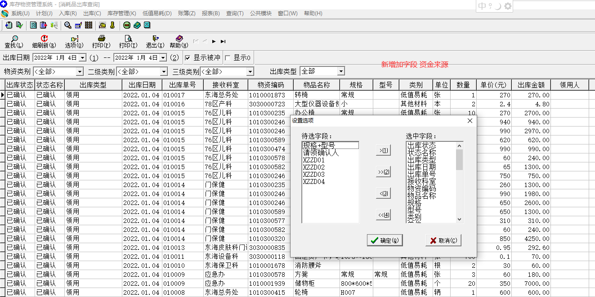Screen dimensions: 595x297
Task: Click the 出库金额 column header
Action: [531, 85]
